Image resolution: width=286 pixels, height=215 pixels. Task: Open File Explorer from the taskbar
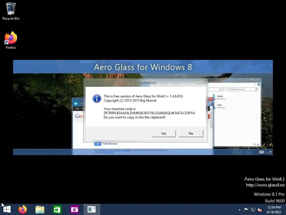pos(40,209)
